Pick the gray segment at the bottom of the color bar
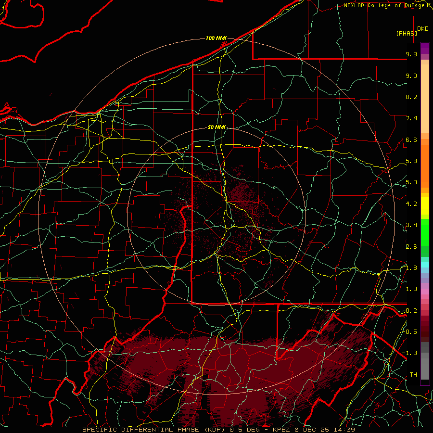Screen dimensions: 433x433 (x=425, y=366)
